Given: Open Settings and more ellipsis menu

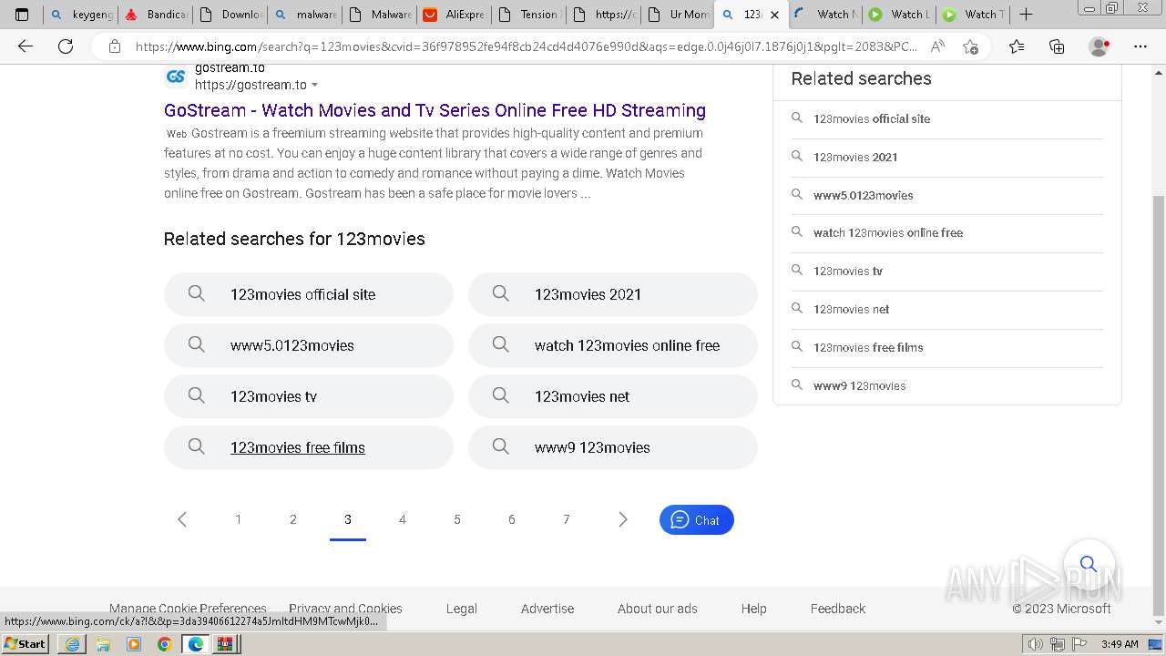Looking at the screenshot, I should tap(1140, 46).
